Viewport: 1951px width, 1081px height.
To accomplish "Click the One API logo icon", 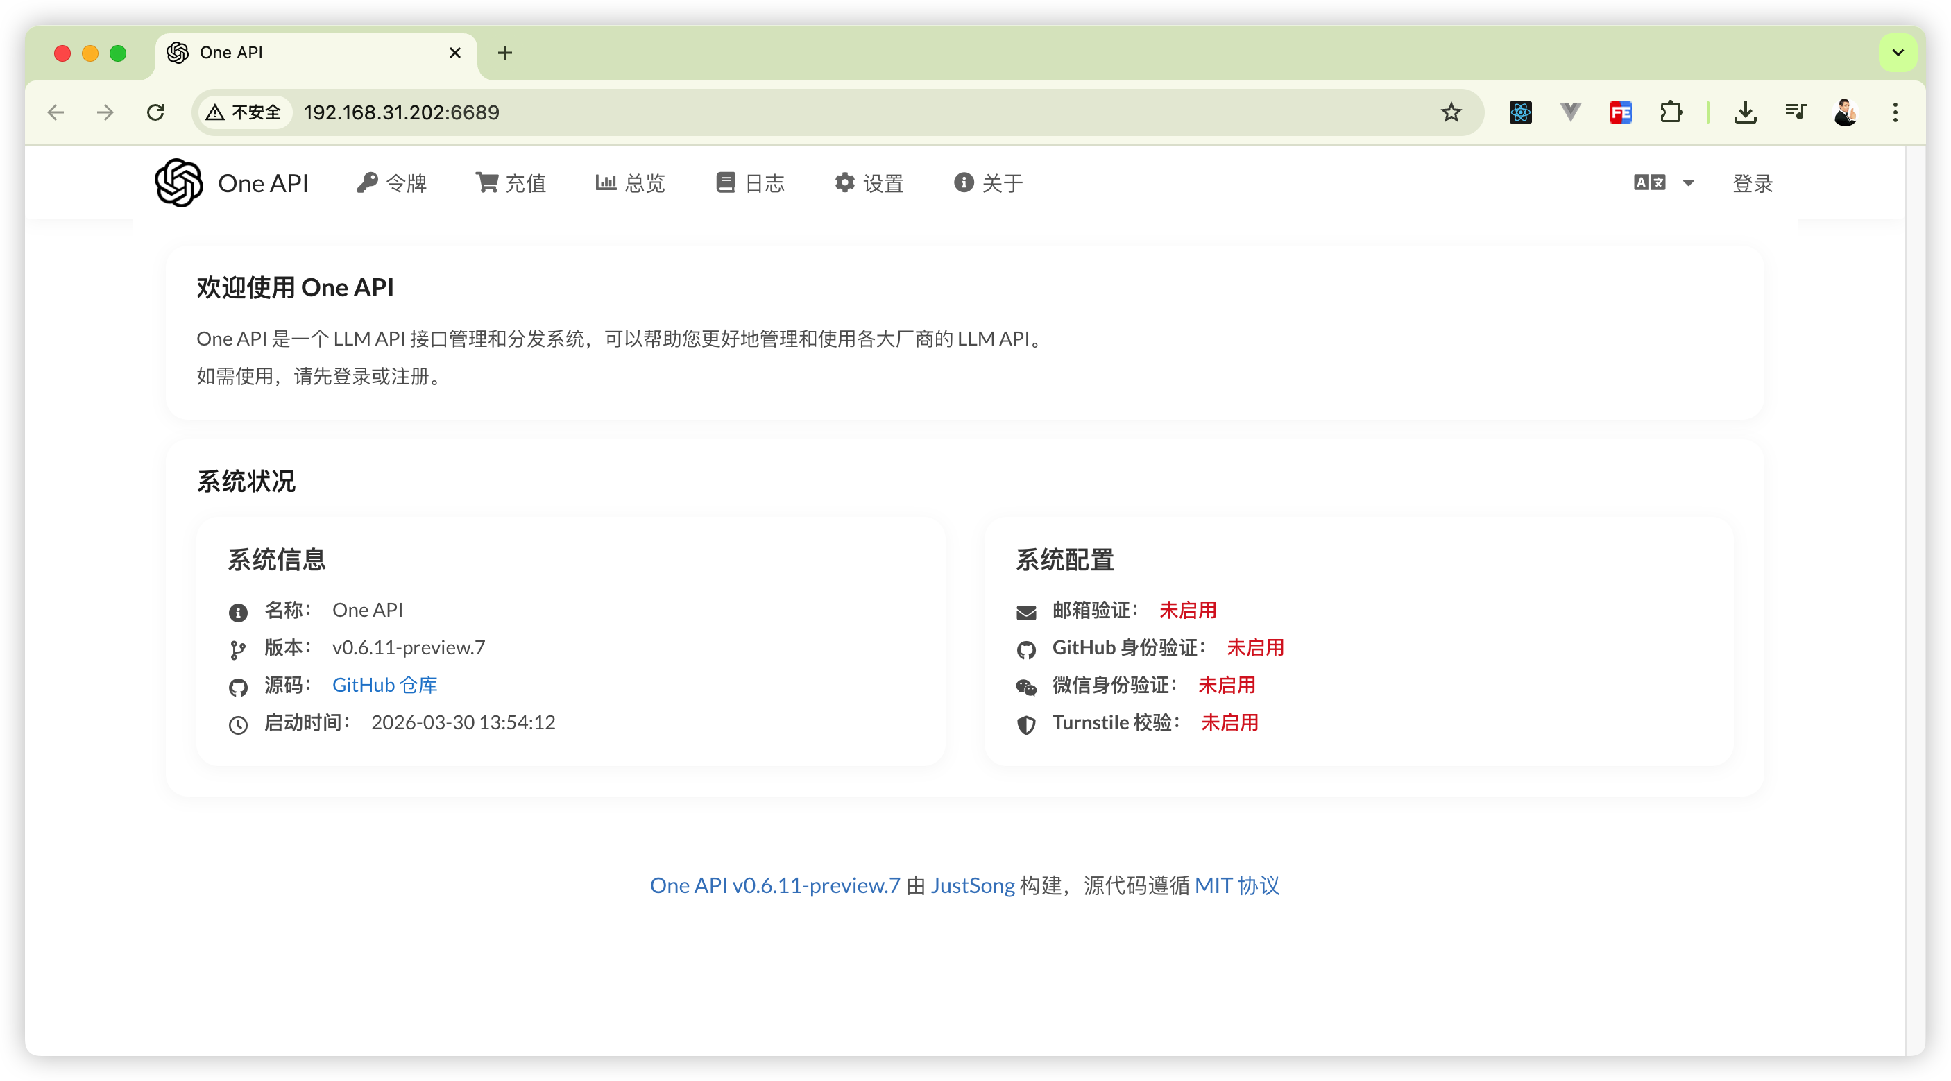I will click(x=179, y=182).
